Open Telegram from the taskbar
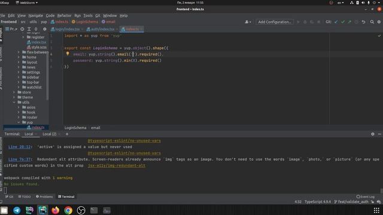The height and width of the screenshot is (215, 383). (17, 210)
